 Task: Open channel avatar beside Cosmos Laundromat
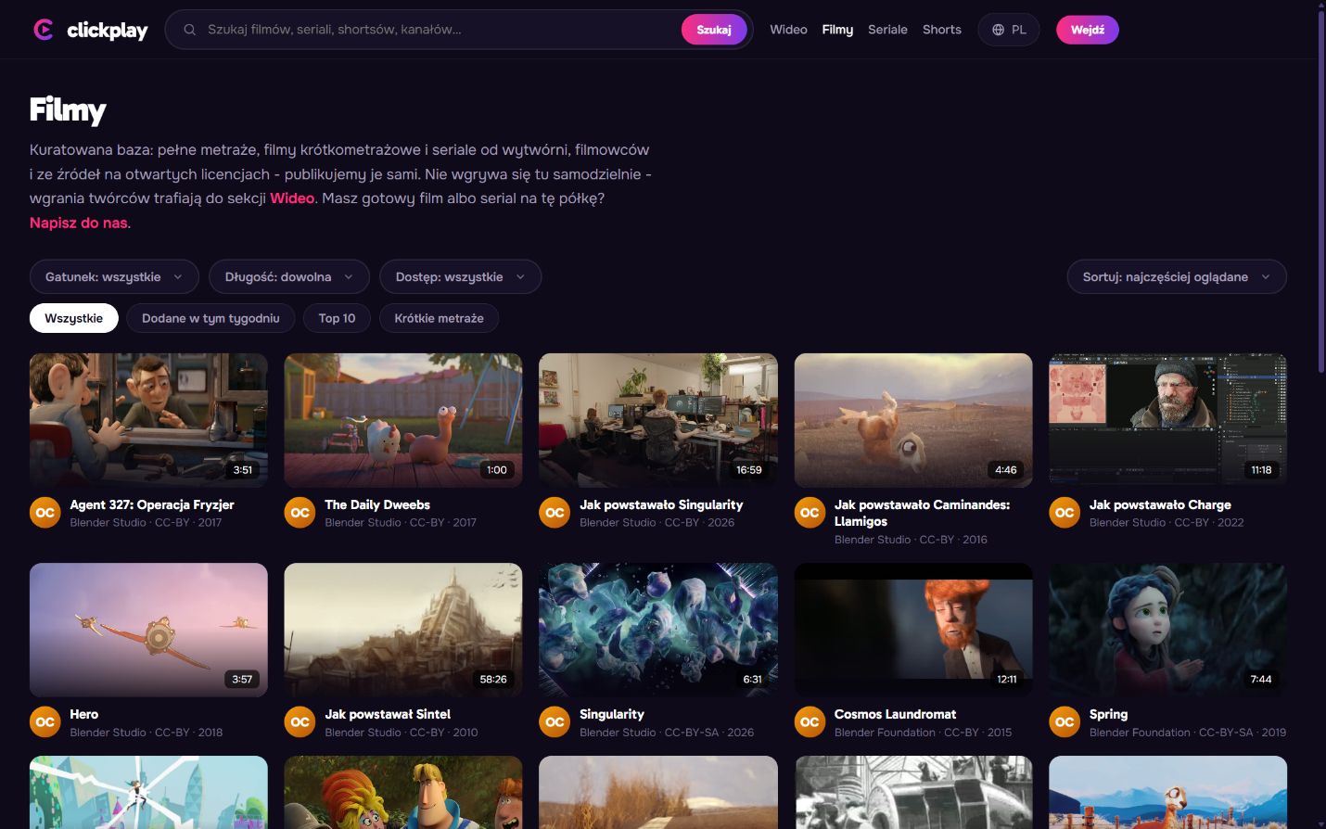pos(810,722)
